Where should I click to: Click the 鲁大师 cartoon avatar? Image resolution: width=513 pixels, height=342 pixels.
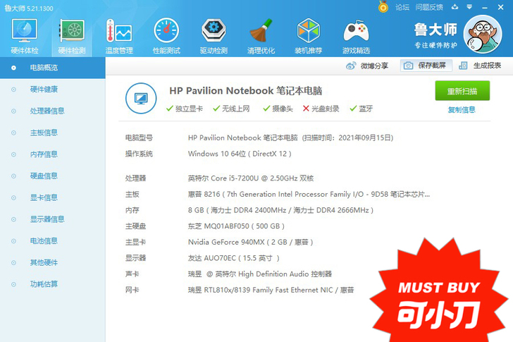coord(482,34)
